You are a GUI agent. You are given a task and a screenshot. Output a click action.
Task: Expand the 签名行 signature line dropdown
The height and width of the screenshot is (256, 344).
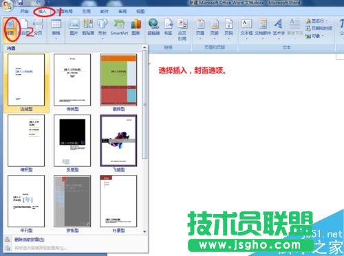[316, 21]
